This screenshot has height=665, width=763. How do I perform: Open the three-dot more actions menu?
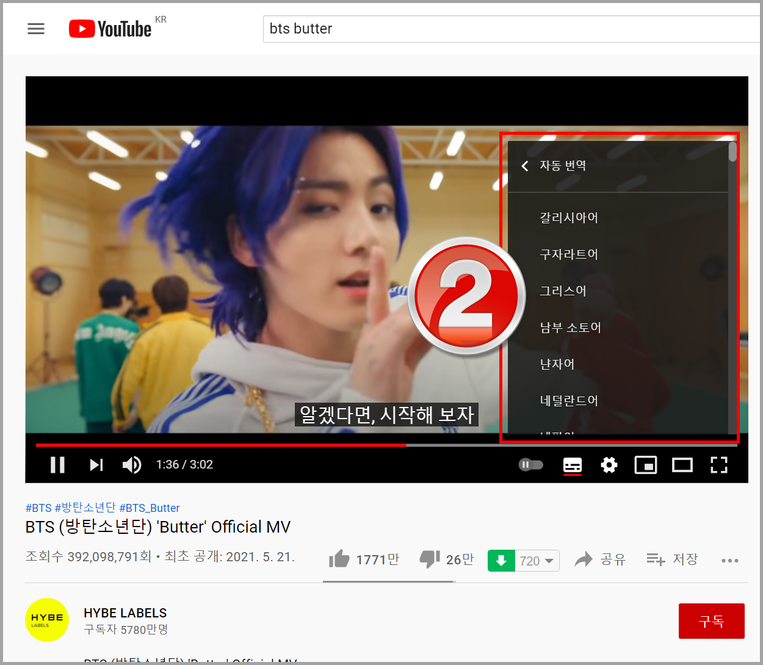click(x=730, y=560)
